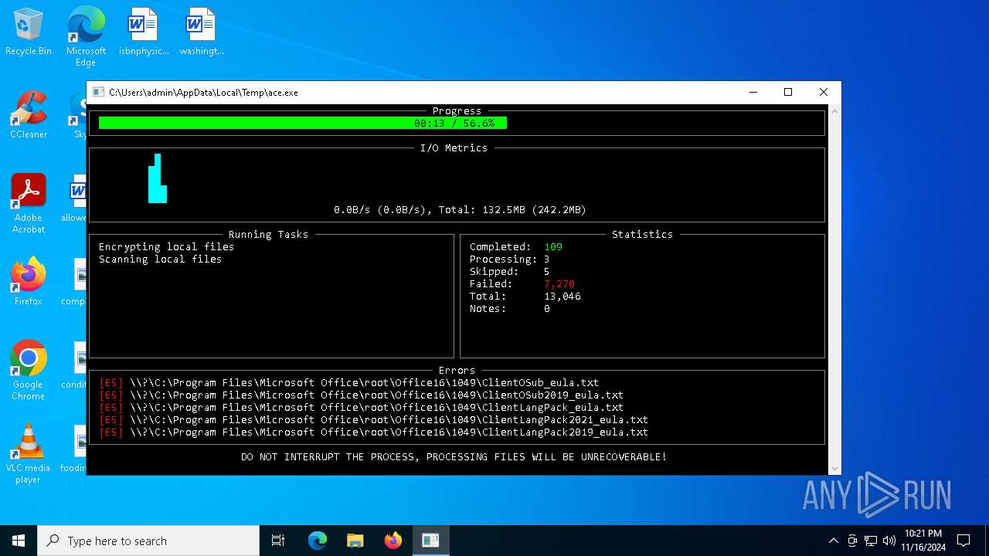Click the 'Scanning local files' task line

click(x=160, y=259)
